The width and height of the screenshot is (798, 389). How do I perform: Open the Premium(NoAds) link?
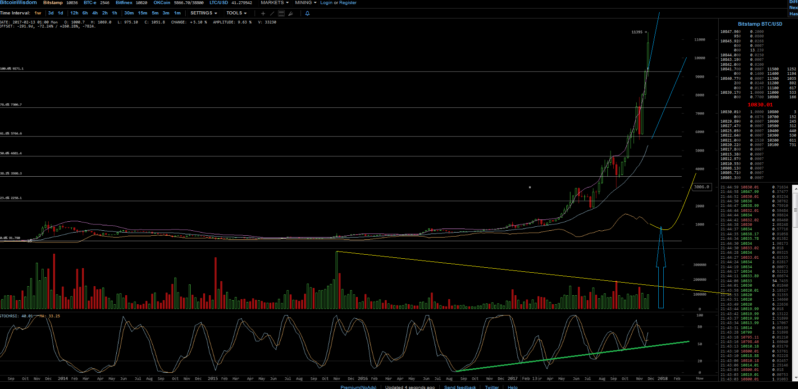(x=358, y=387)
